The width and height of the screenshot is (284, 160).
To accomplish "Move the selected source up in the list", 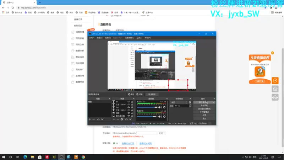I will point(126,119).
